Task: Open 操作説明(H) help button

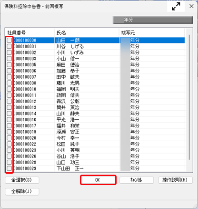Action: click(x=175, y=180)
